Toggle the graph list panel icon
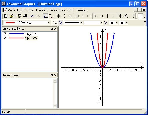 coord(46,16)
